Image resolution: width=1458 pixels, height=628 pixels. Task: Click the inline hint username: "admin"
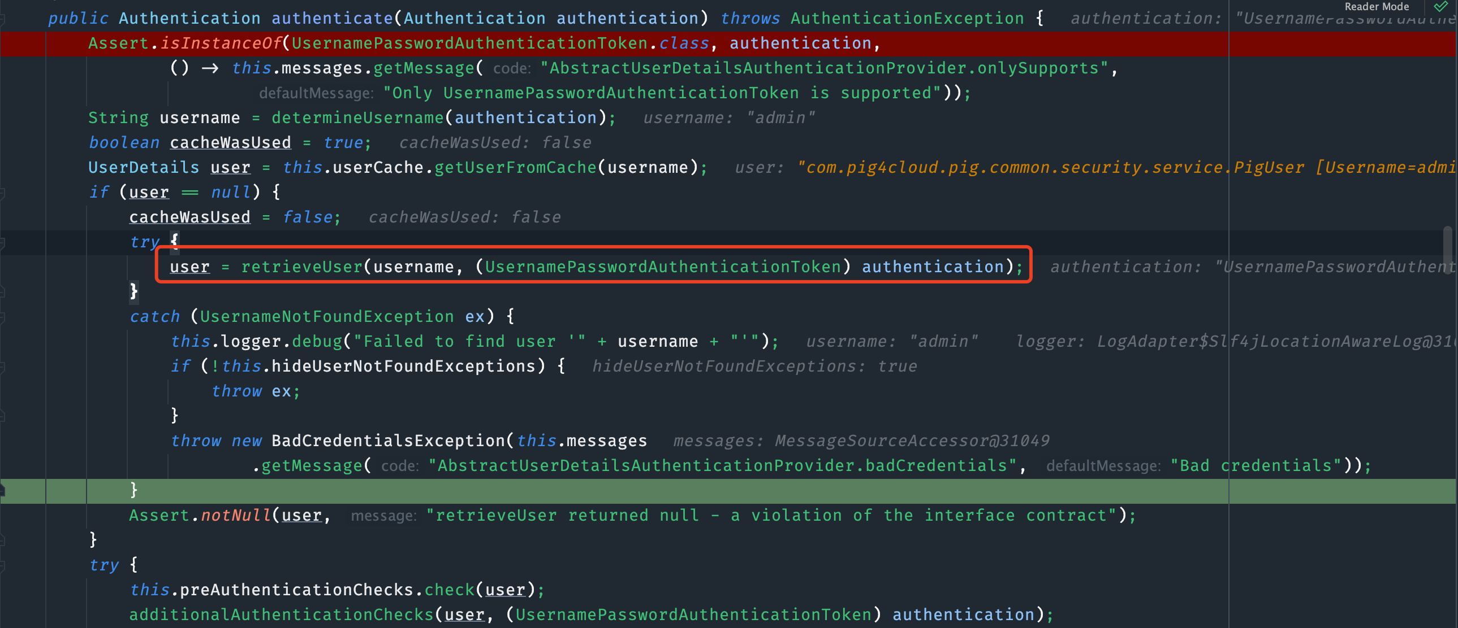click(x=729, y=118)
